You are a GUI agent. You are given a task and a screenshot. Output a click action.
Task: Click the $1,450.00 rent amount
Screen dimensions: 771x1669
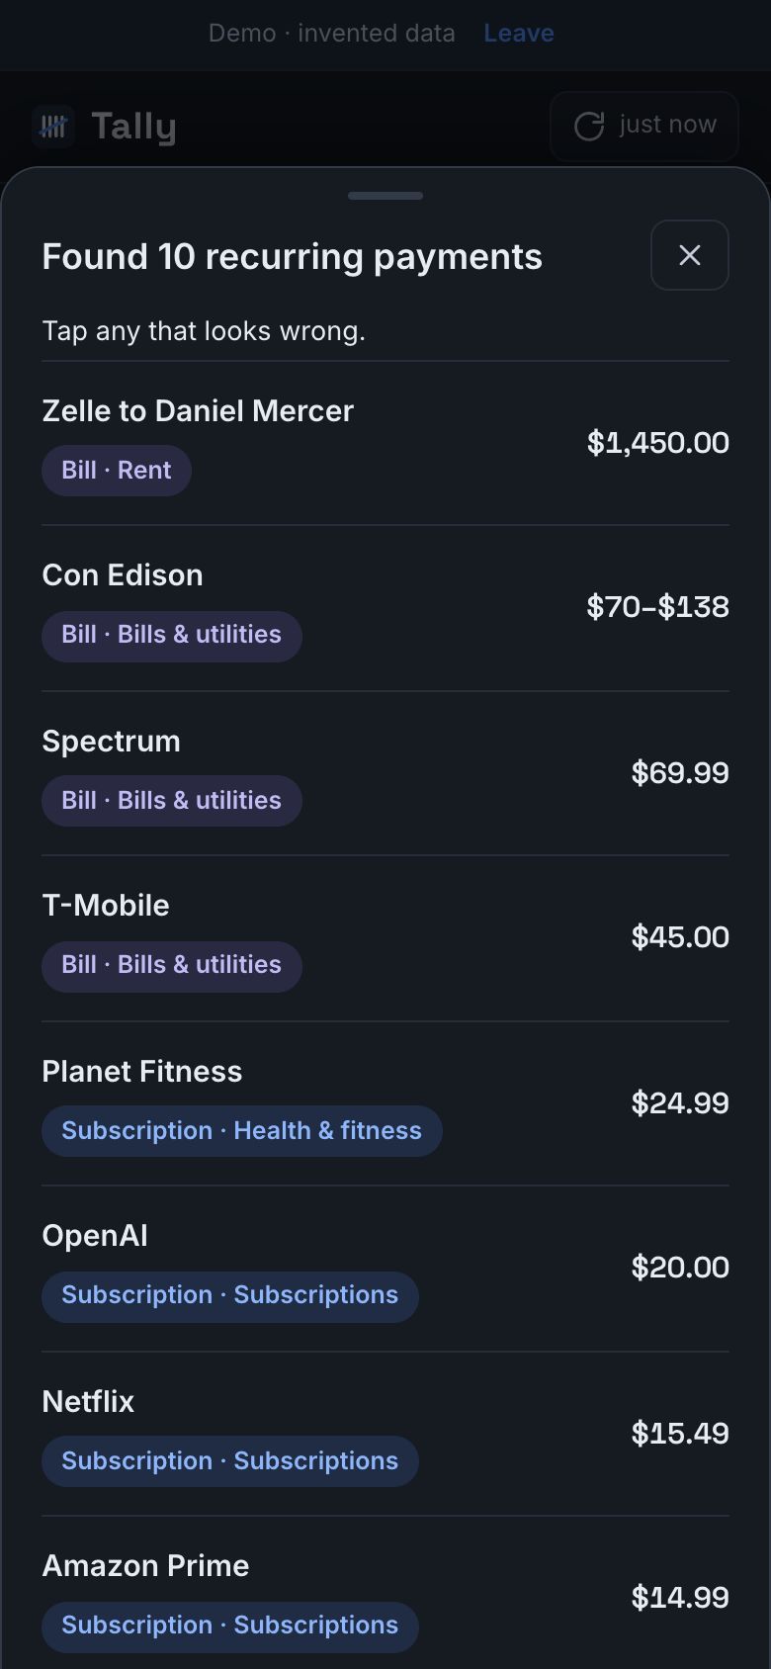point(658,442)
